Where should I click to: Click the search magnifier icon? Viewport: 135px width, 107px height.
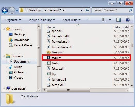click(x=130, y=10)
